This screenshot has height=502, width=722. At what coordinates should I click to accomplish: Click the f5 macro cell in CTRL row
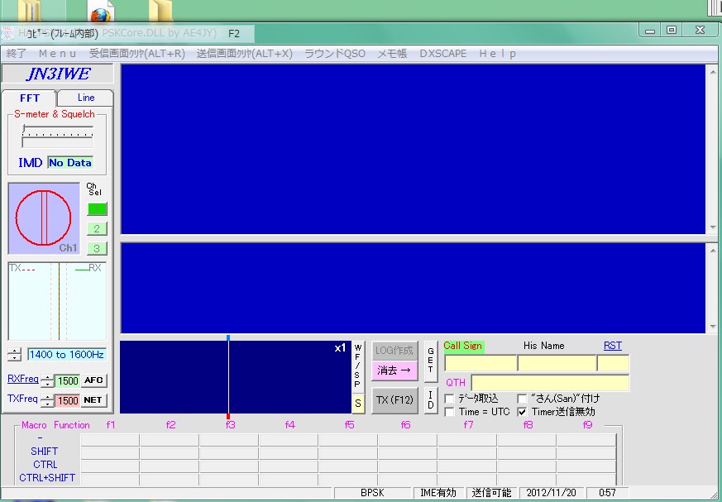348,466
